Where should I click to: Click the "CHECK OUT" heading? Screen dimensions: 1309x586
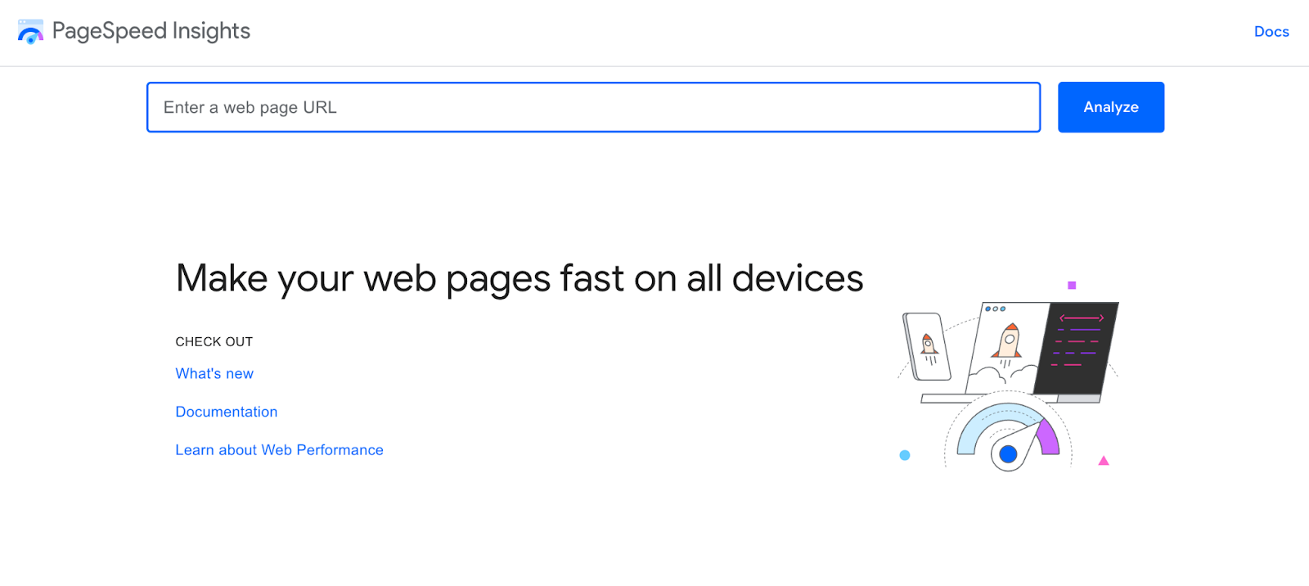[214, 341]
